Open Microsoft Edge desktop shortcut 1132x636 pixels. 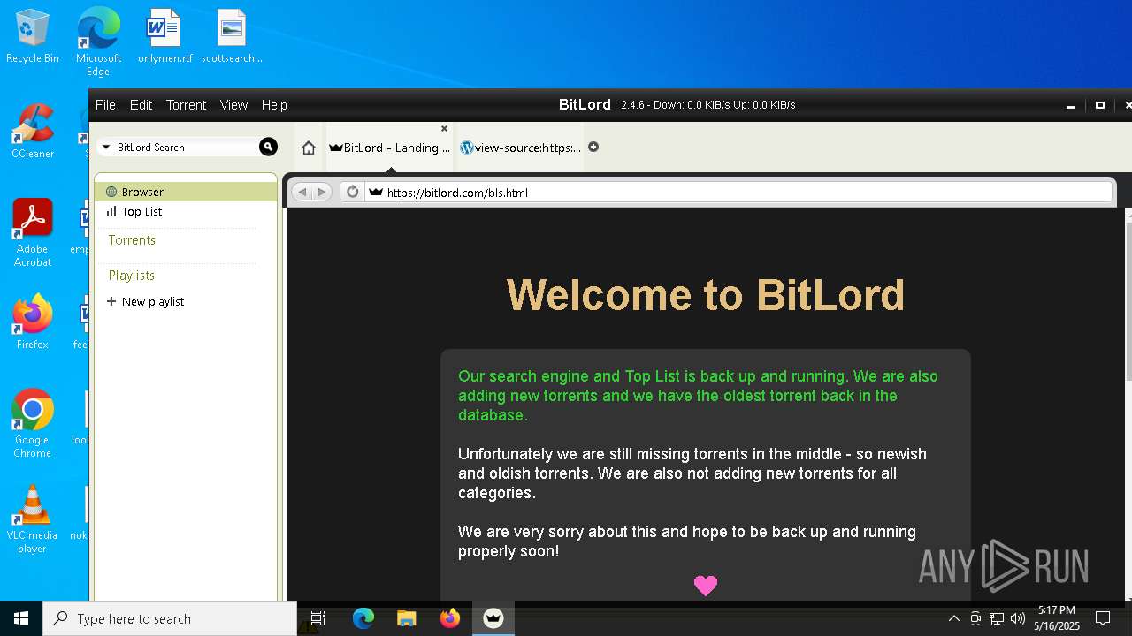pos(98,42)
